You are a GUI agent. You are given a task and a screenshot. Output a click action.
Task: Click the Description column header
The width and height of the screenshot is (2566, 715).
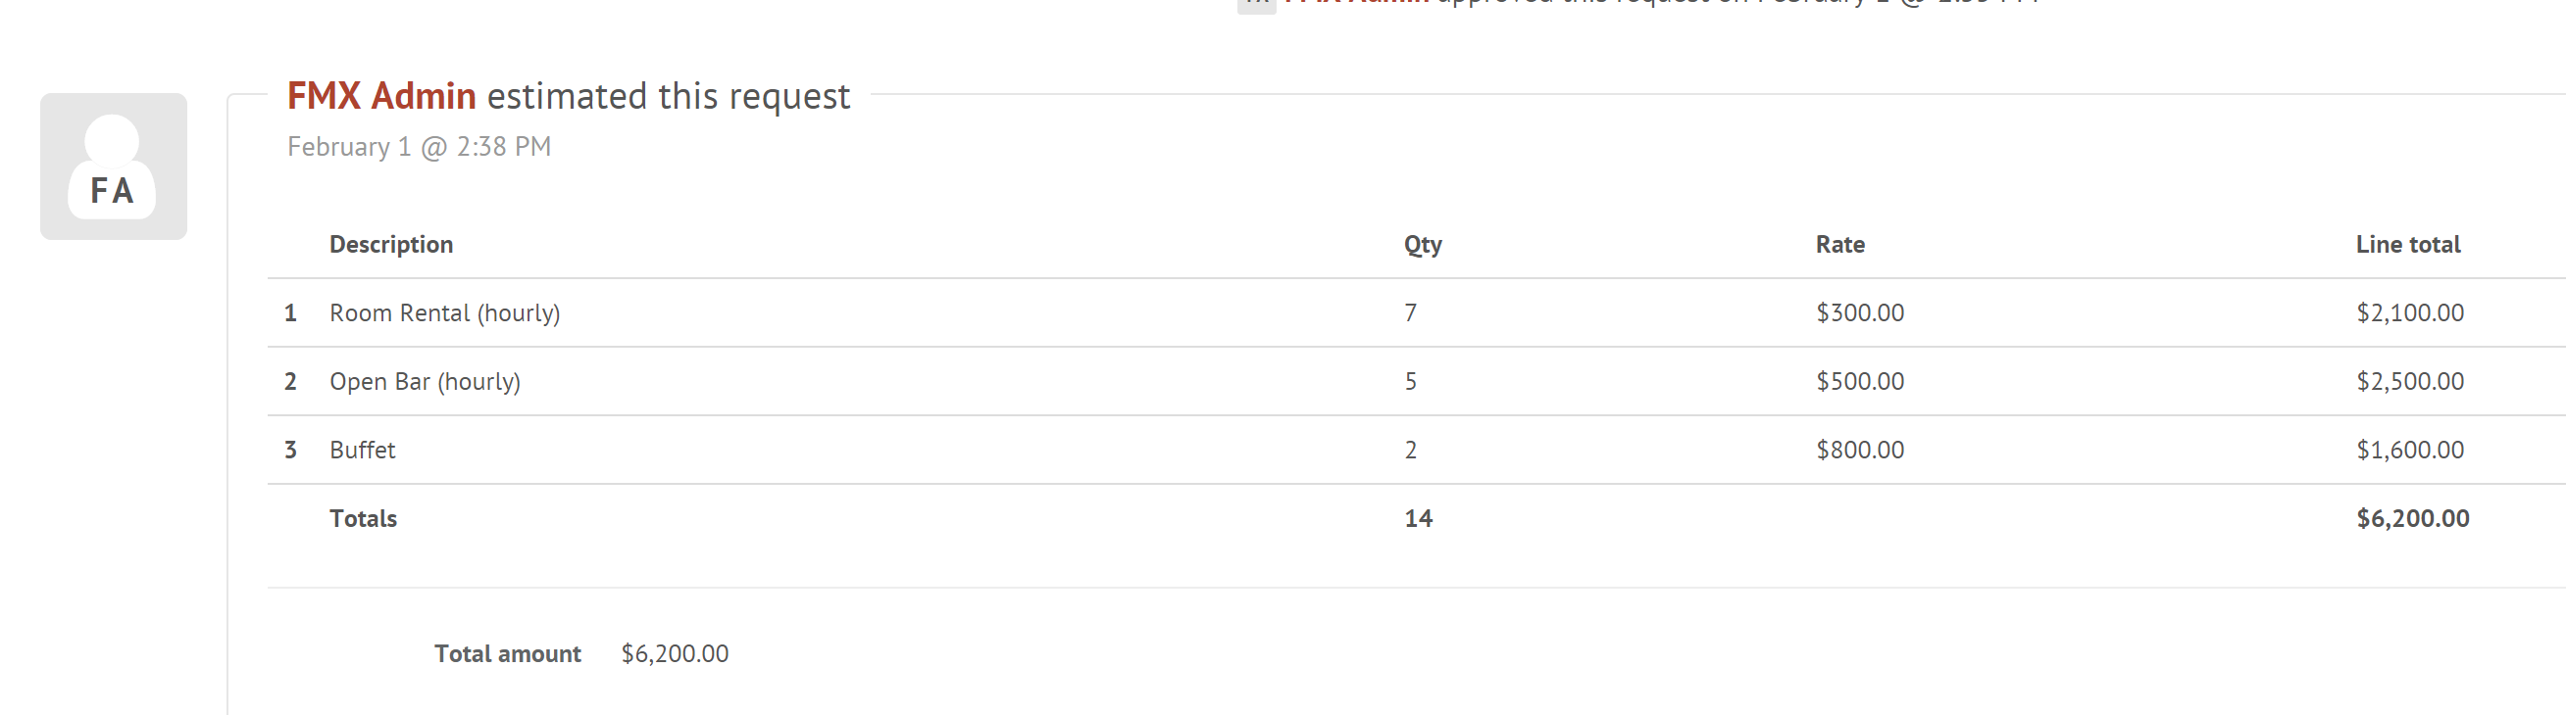click(390, 245)
